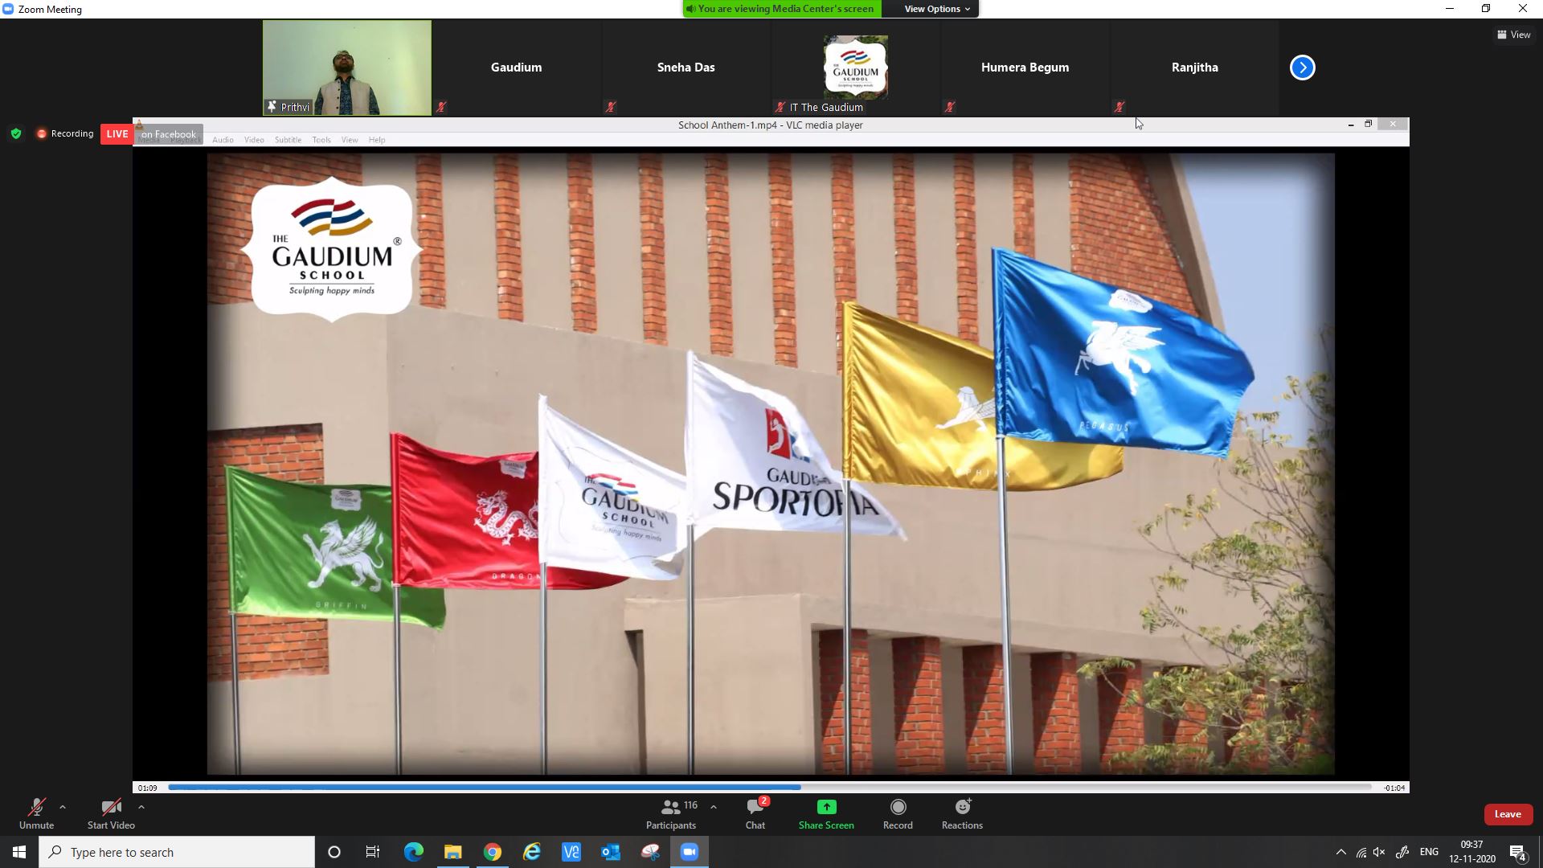Screen dimensions: 1543x868
Task: Select the IT The Gaudium participant tile
Action: coord(856,68)
